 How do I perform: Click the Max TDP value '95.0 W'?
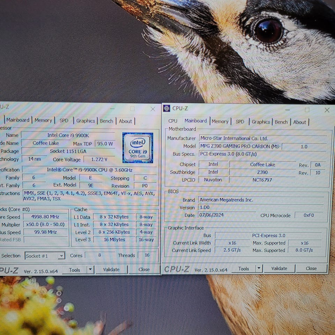point(105,143)
